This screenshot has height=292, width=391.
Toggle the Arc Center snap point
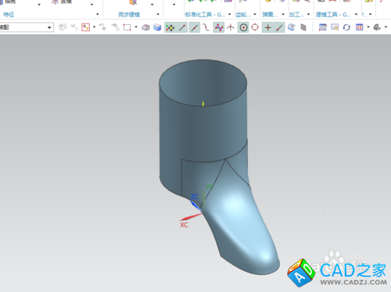coord(244,27)
